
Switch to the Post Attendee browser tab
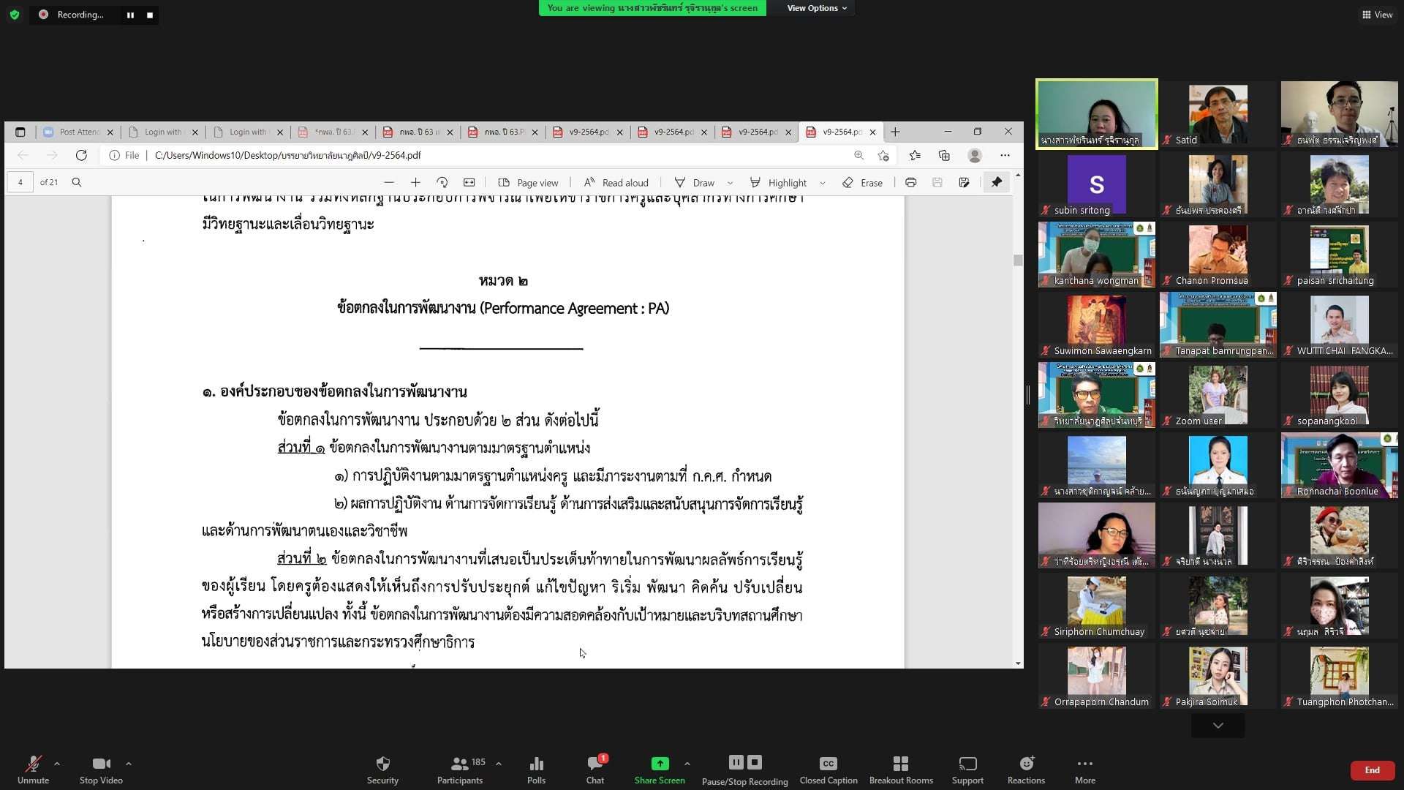pyautogui.click(x=78, y=132)
